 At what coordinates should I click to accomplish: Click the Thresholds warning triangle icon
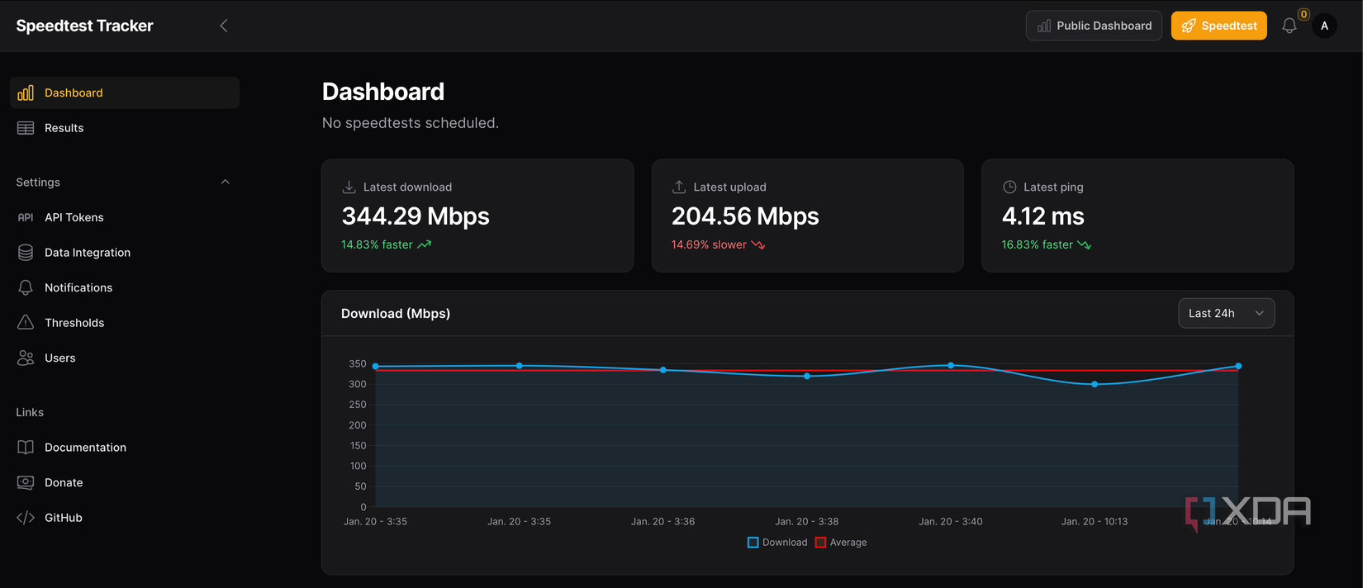click(26, 323)
